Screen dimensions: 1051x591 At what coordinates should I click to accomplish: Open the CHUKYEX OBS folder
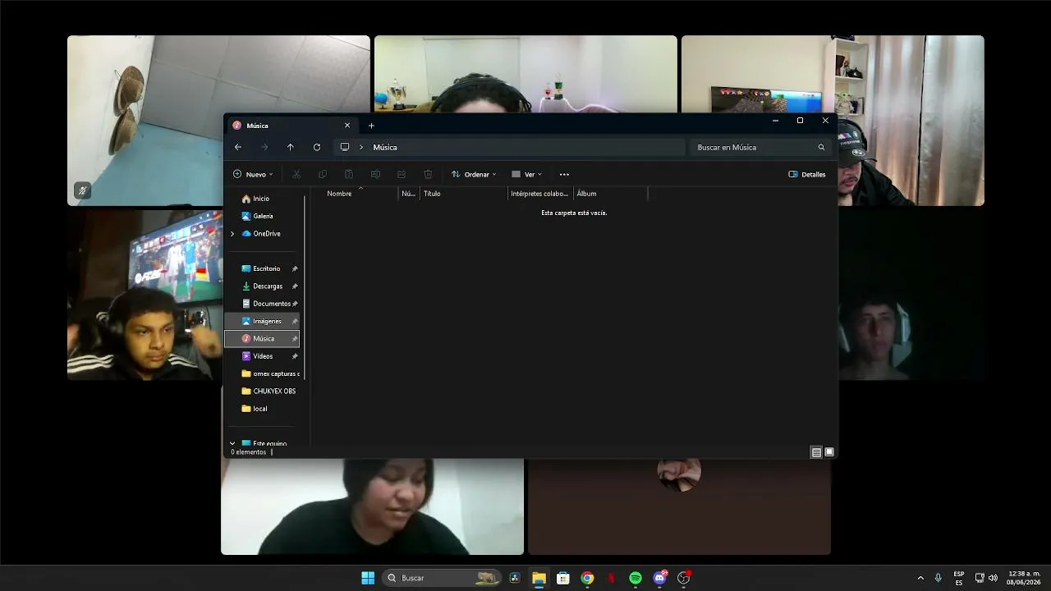tap(274, 392)
